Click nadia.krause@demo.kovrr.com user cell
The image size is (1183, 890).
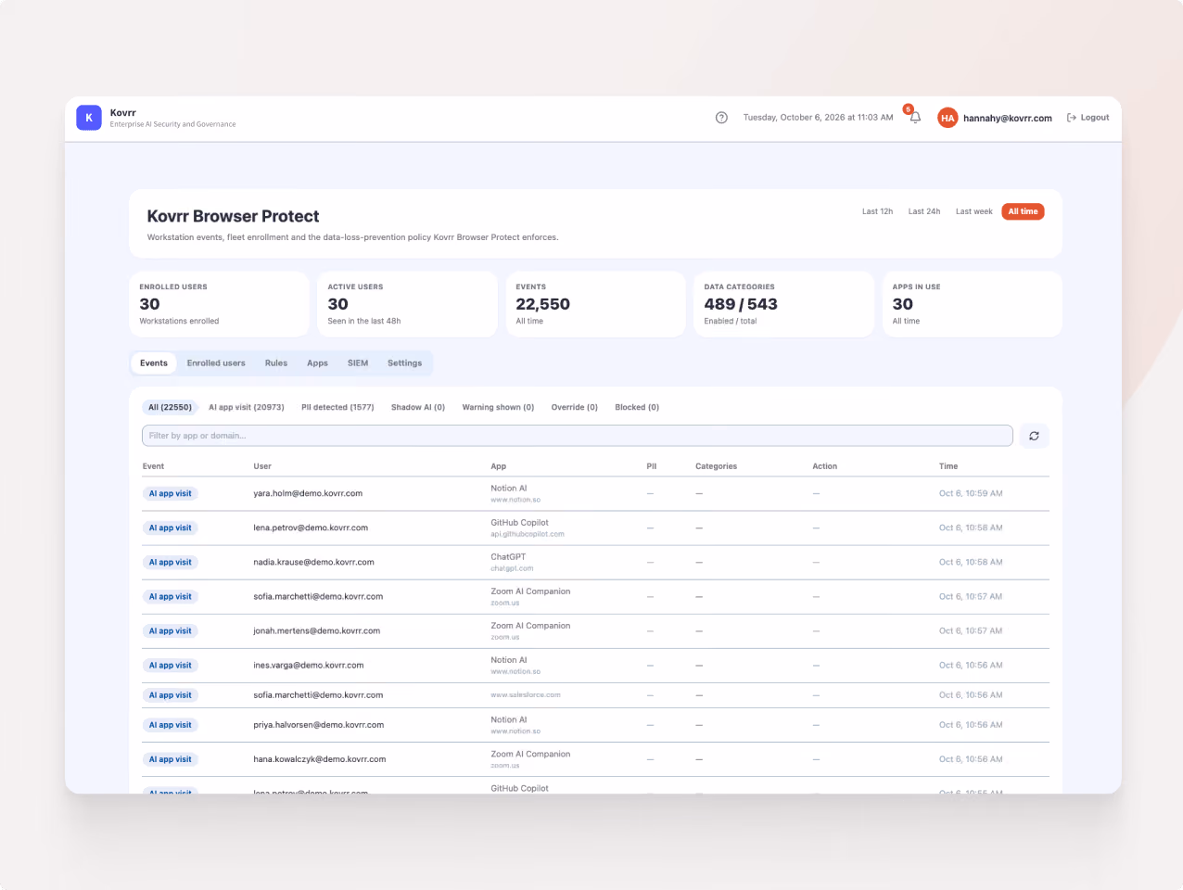(x=313, y=563)
